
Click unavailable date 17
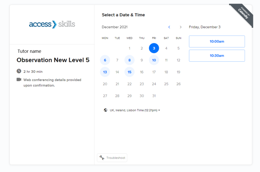tap(154, 72)
